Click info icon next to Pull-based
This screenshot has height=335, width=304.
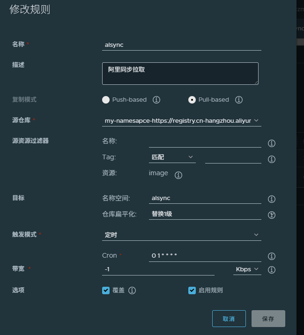pos(239,100)
